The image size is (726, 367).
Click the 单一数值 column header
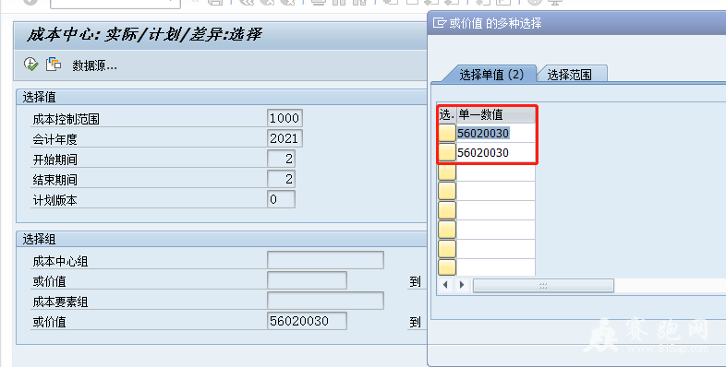click(495, 114)
